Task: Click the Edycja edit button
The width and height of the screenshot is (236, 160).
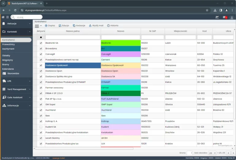Action: click(64, 26)
